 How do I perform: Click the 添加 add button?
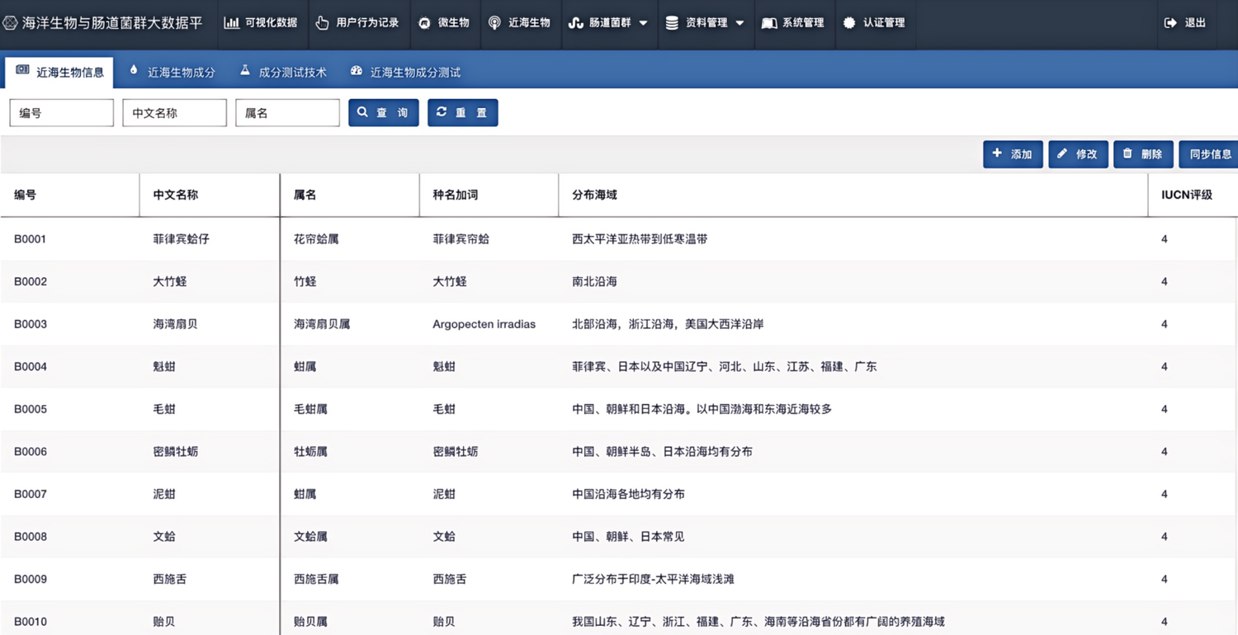1013,154
